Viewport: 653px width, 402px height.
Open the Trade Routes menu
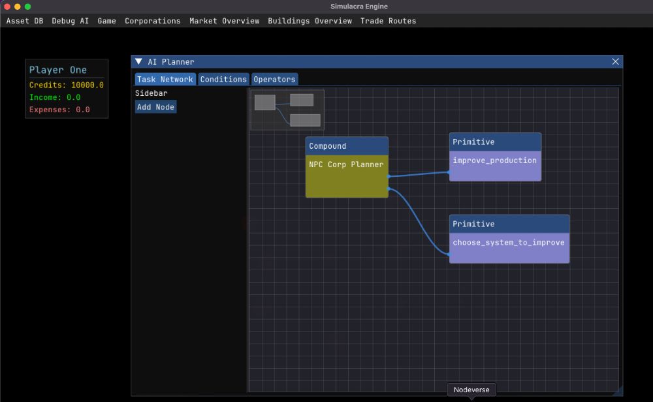[x=388, y=21]
